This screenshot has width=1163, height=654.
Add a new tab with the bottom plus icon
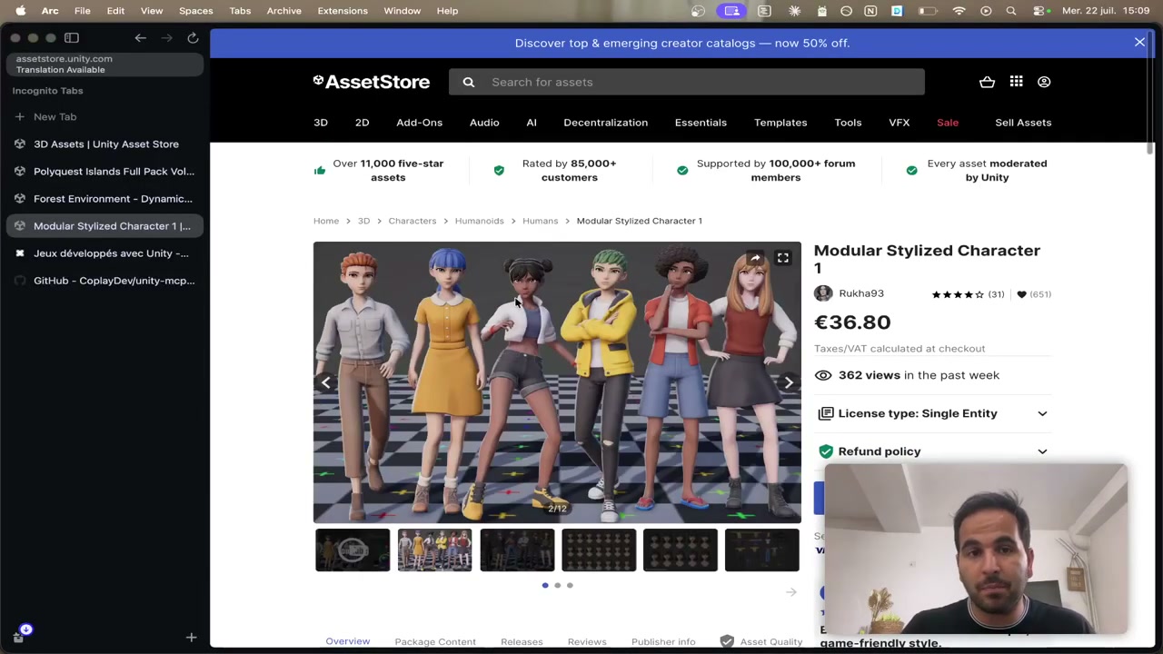(191, 638)
